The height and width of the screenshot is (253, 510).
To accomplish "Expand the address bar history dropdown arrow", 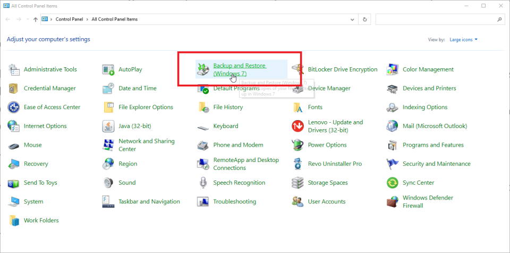I will pos(352,20).
